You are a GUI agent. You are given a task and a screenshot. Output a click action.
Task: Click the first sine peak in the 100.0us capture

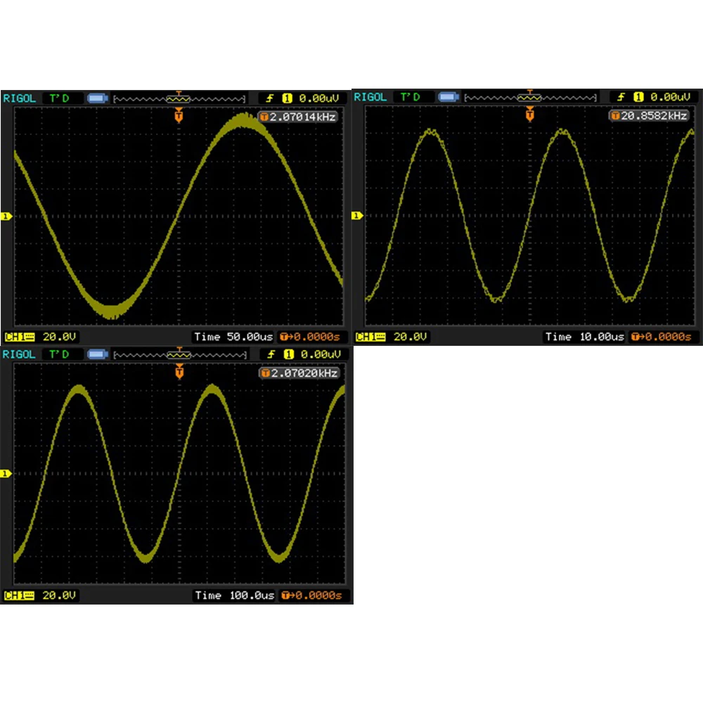(x=79, y=389)
